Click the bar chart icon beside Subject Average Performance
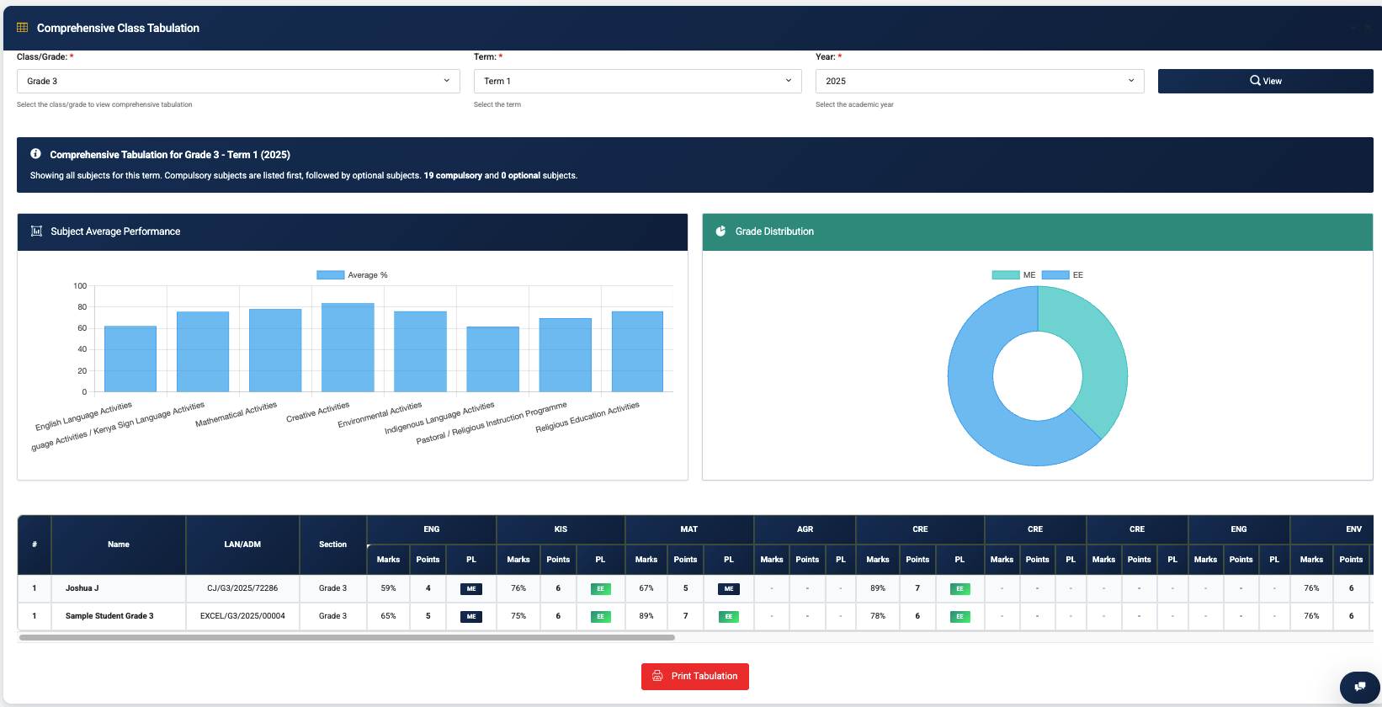The height and width of the screenshot is (707, 1382). click(x=36, y=231)
